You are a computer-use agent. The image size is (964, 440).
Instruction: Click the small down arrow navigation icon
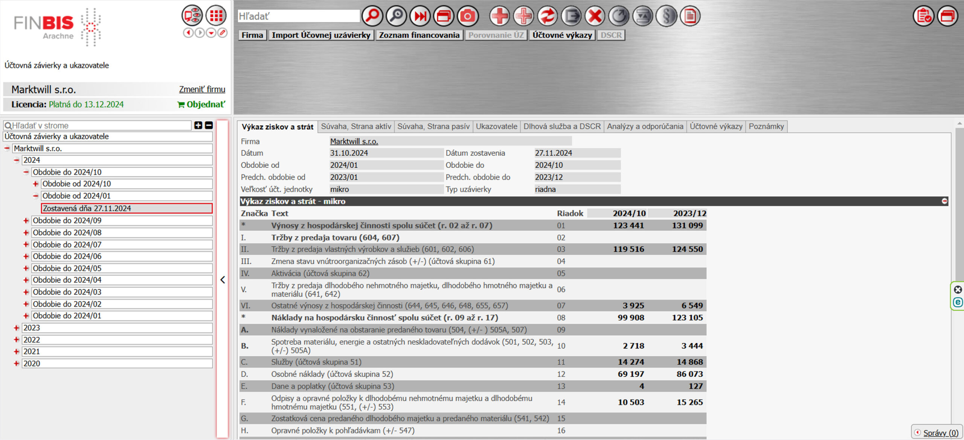click(211, 33)
